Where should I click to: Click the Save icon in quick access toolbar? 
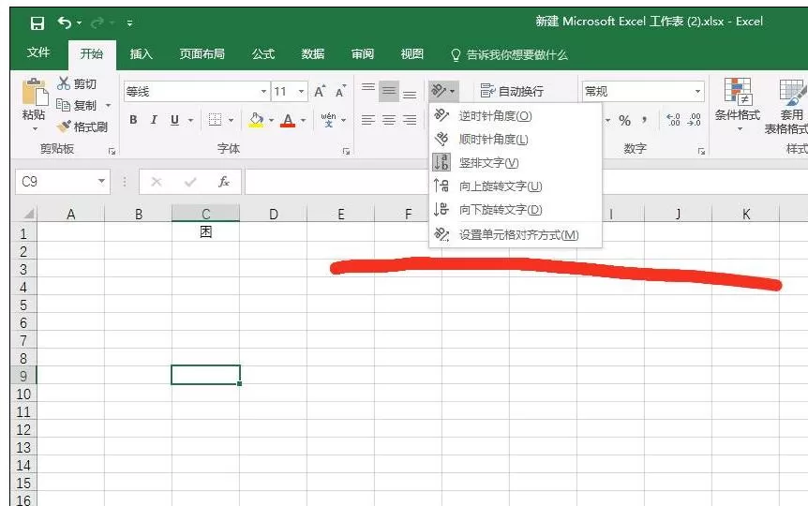(x=37, y=23)
